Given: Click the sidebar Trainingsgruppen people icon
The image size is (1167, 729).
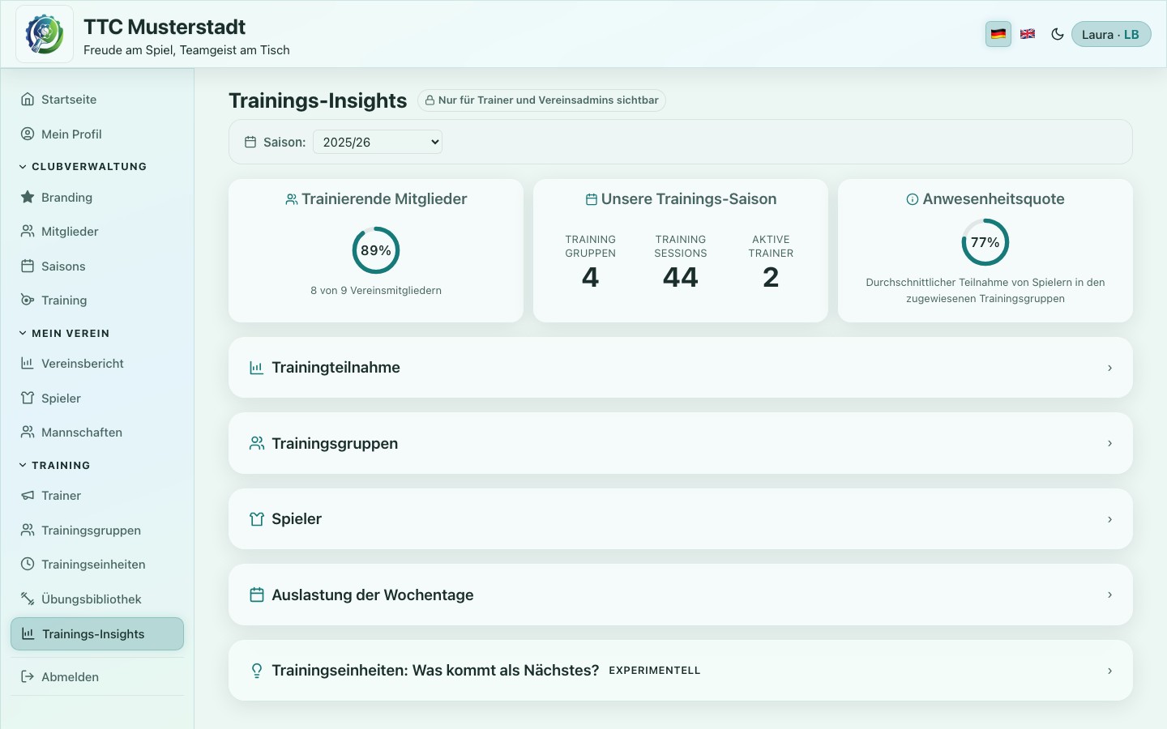Looking at the screenshot, I should point(28,530).
